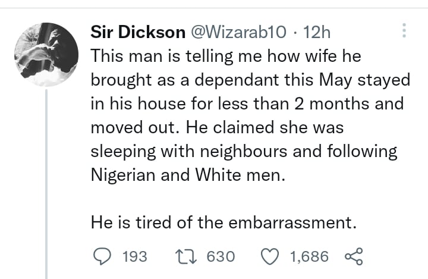Click the "sleeping with neighbours and following" line

244,151
